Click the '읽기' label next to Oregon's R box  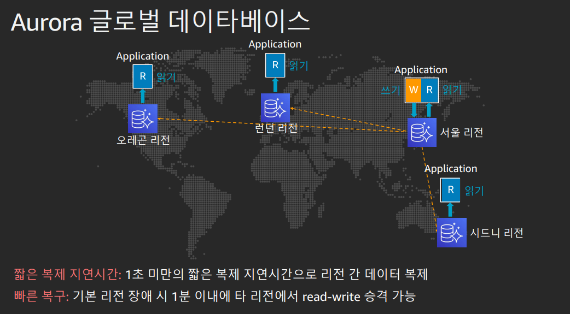pyautogui.click(x=166, y=77)
